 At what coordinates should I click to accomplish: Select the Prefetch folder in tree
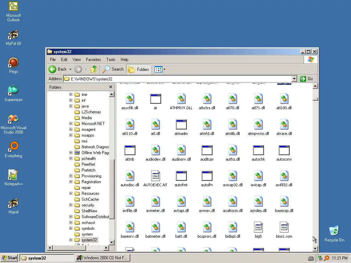[x=88, y=170]
